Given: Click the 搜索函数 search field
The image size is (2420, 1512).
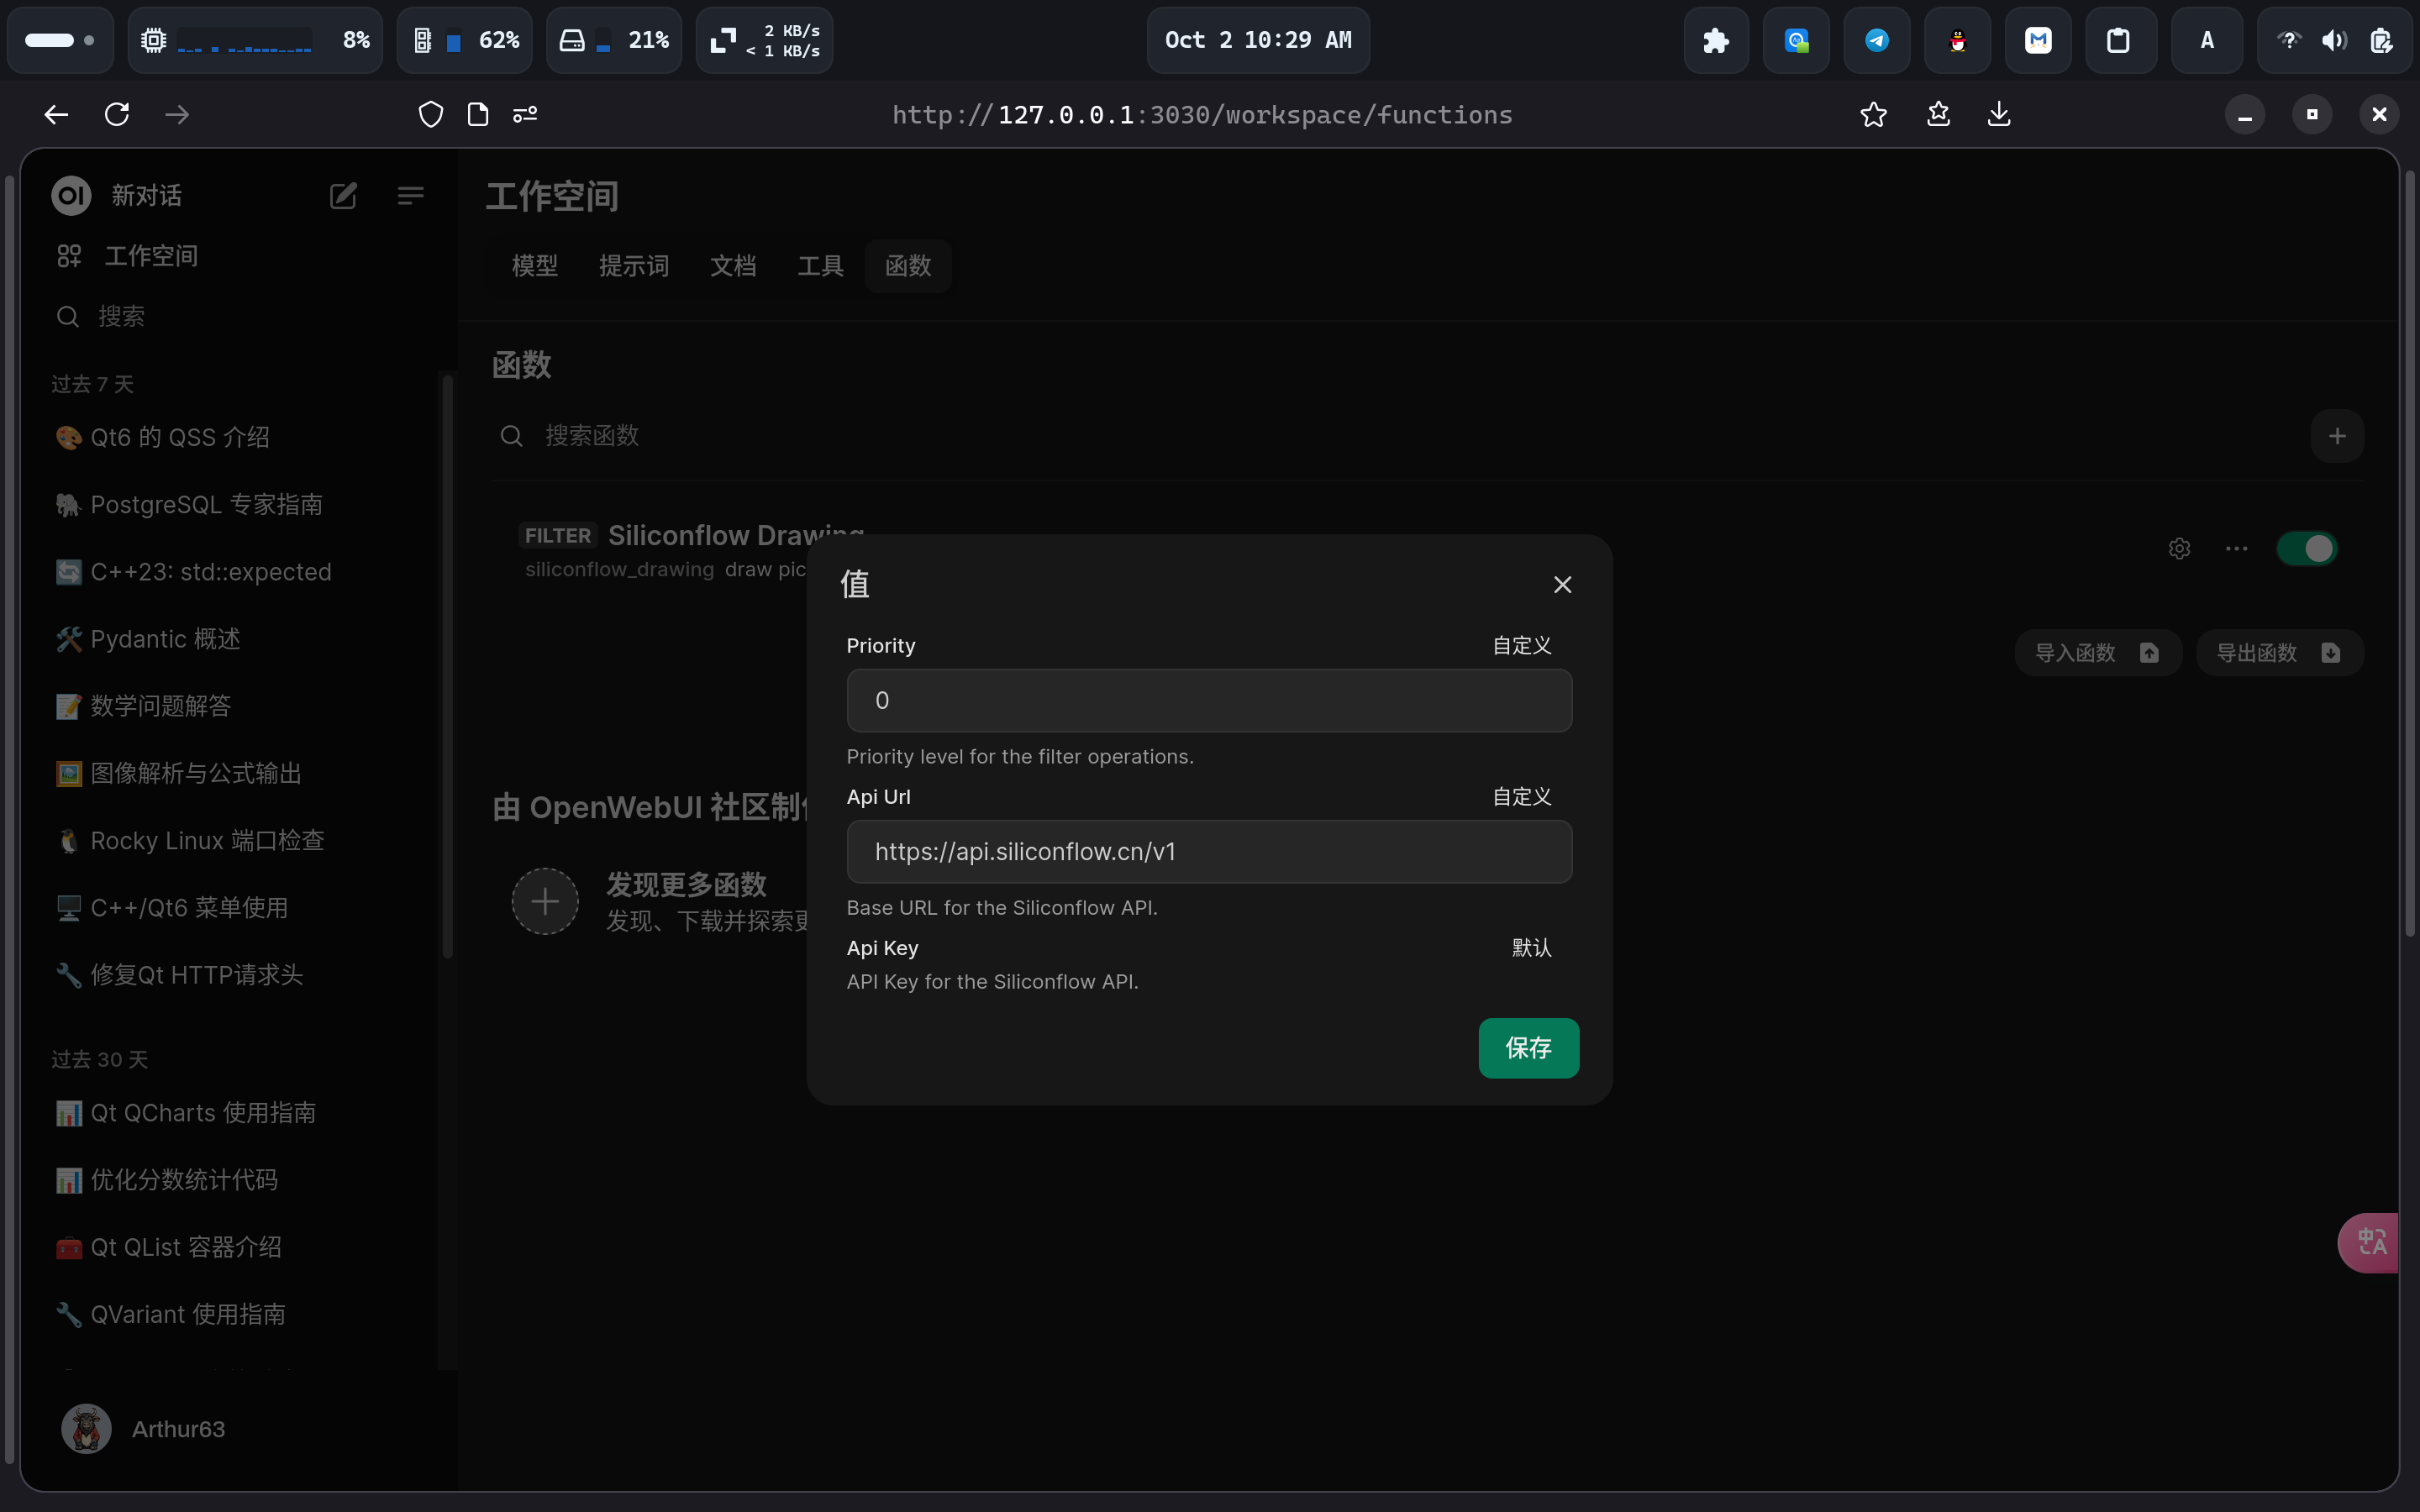Looking at the screenshot, I should (x=1400, y=436).
